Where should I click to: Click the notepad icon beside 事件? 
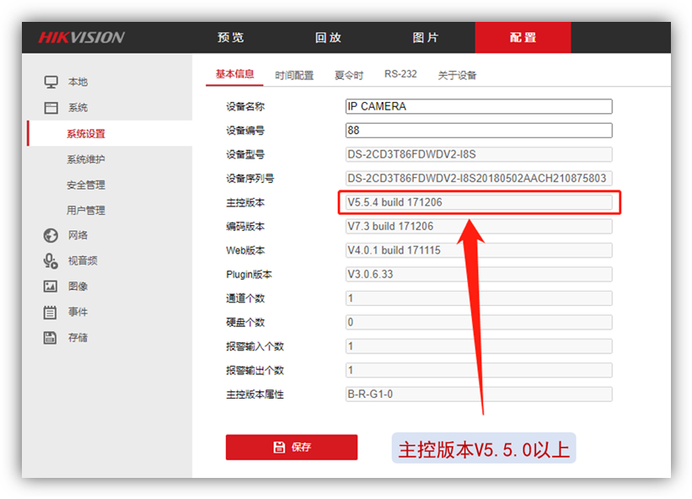[50, 312]
